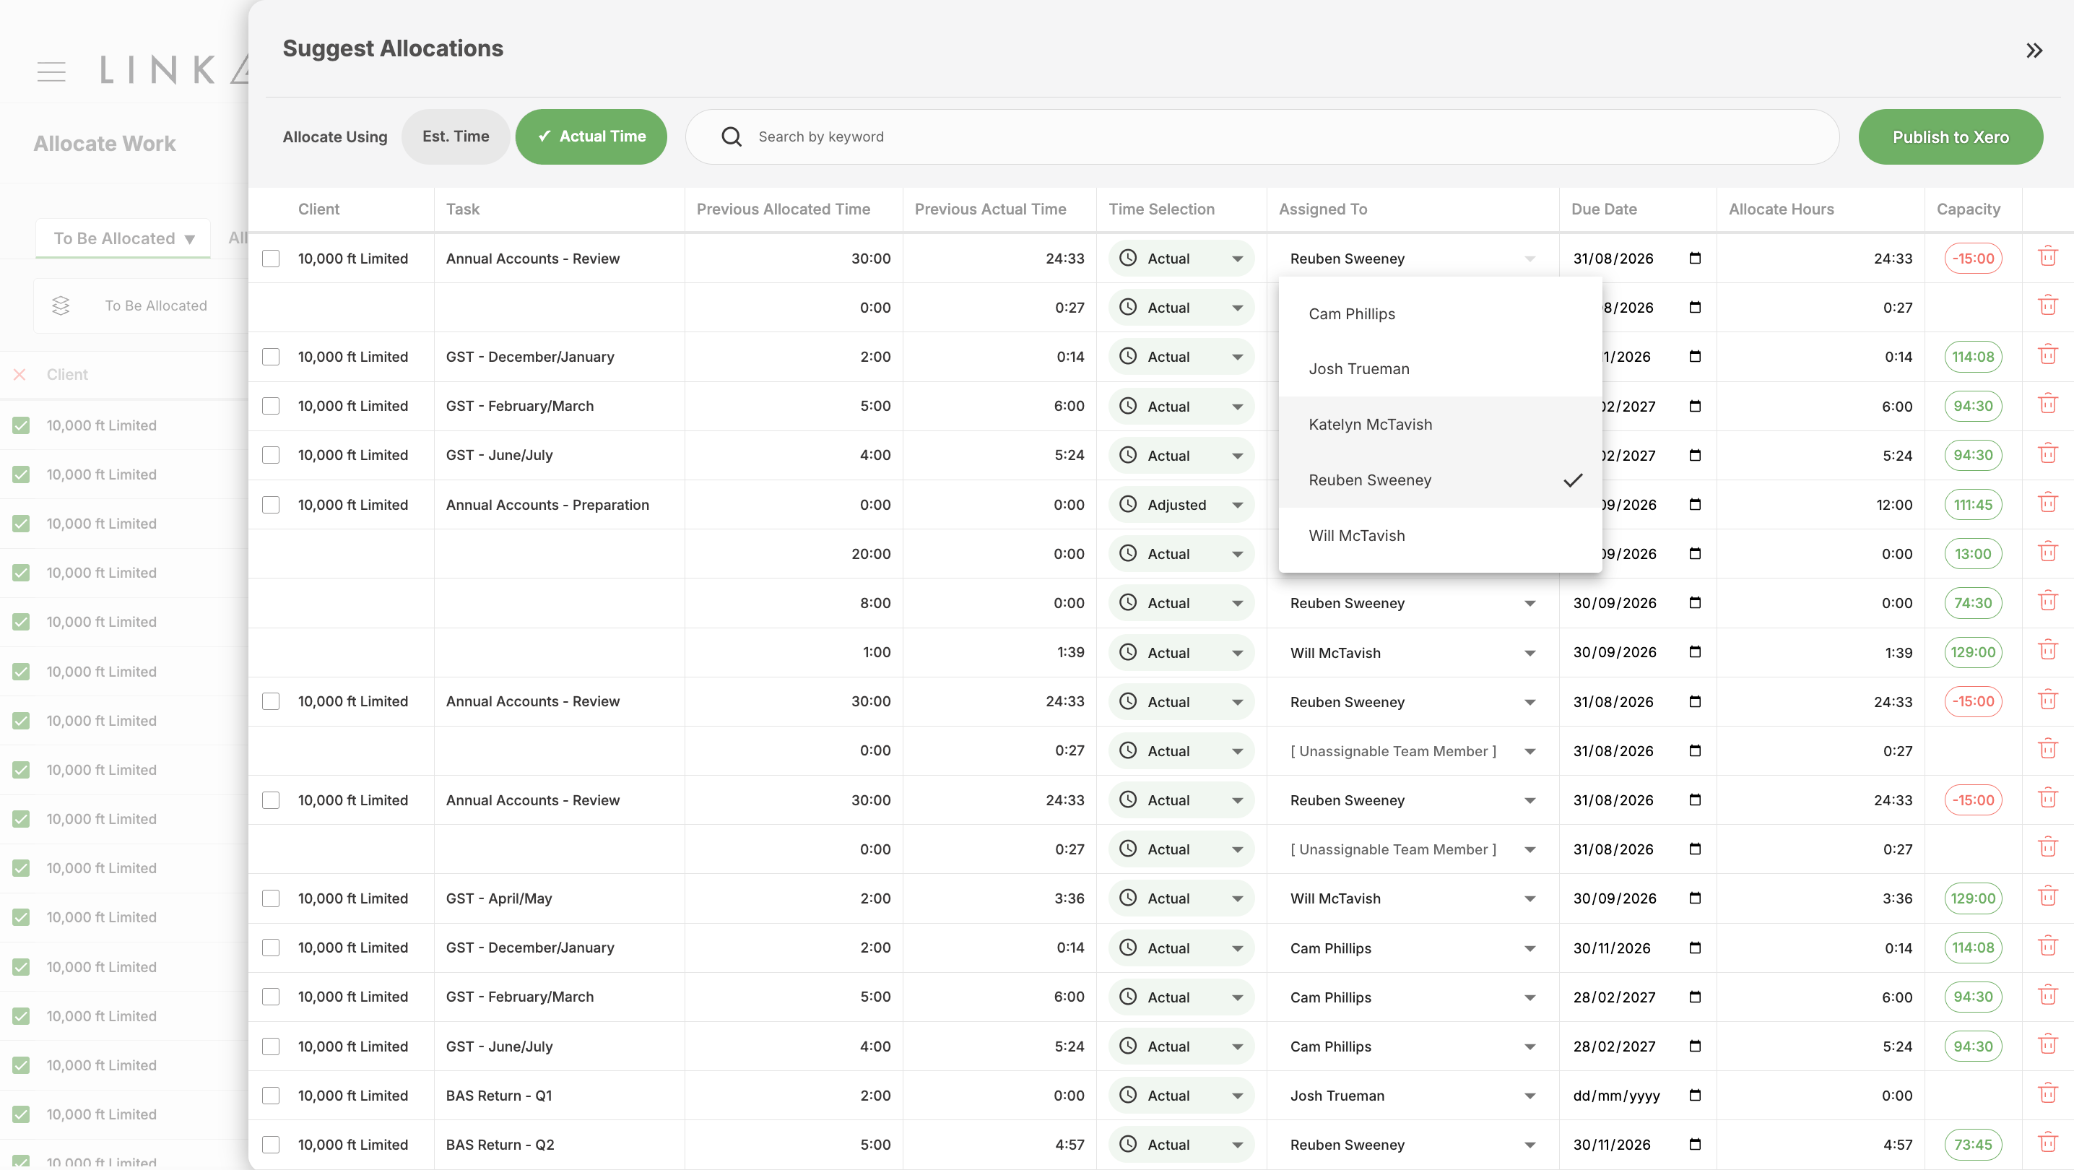Delete the 20:00 previous allocated row

(2047, 553)
